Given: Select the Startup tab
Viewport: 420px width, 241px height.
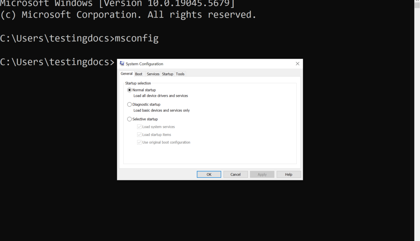Looking at the screenshot, I should [x=167, y=74].
